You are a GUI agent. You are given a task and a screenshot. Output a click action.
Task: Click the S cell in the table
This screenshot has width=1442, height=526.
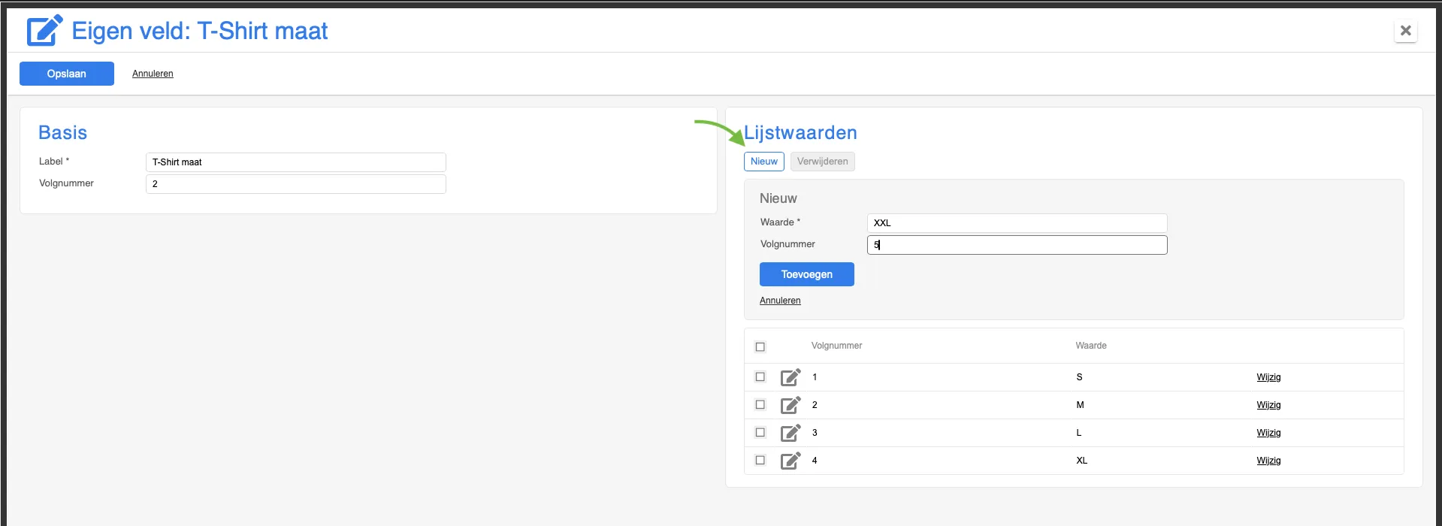click(x=1079, y=377)
